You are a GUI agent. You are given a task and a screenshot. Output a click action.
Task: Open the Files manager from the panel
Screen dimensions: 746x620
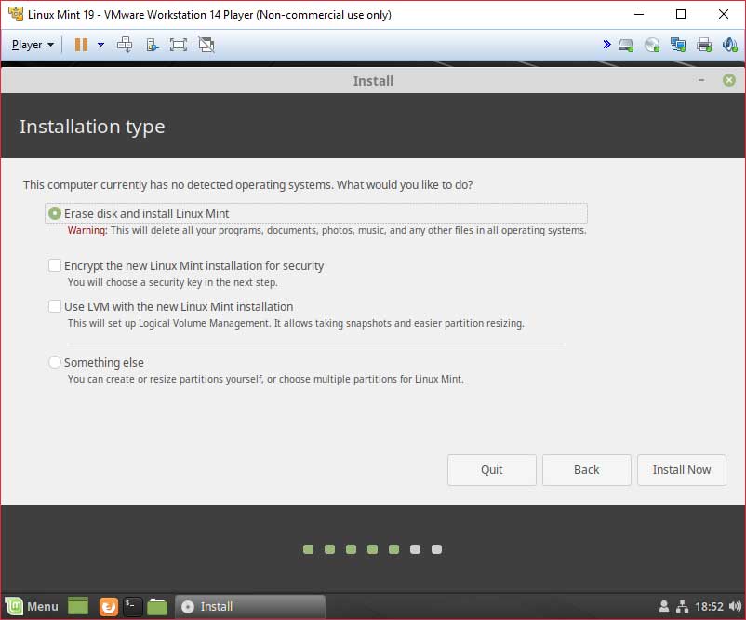click(157, 607)
